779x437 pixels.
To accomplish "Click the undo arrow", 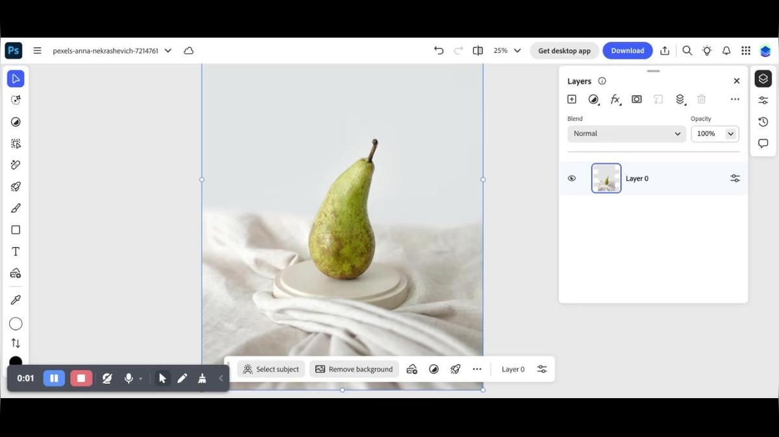I will tap(439, 51).
